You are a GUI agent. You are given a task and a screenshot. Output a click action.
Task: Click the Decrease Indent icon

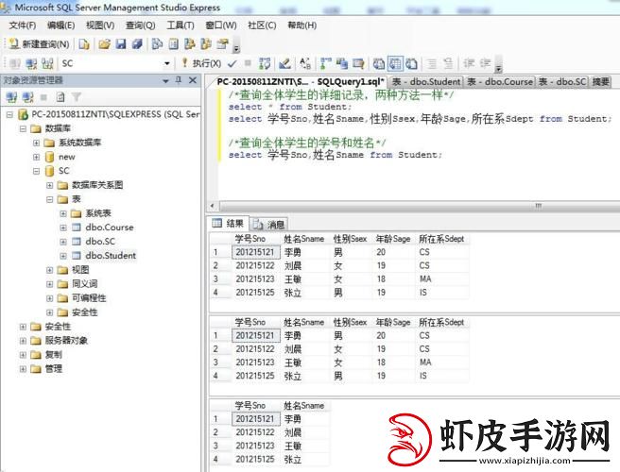point(469,63)
